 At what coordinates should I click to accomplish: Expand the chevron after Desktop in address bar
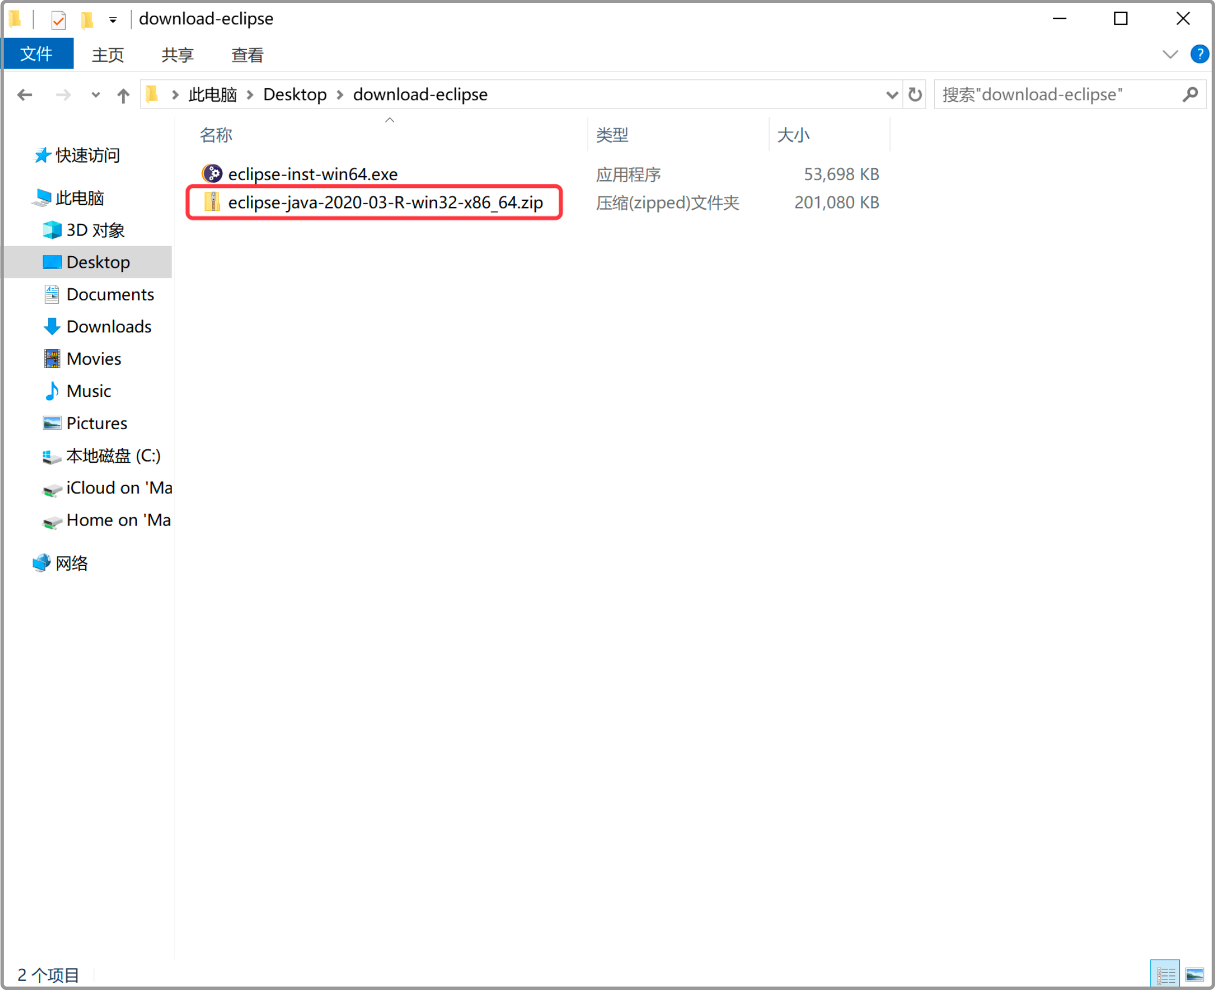coord(340,95)
